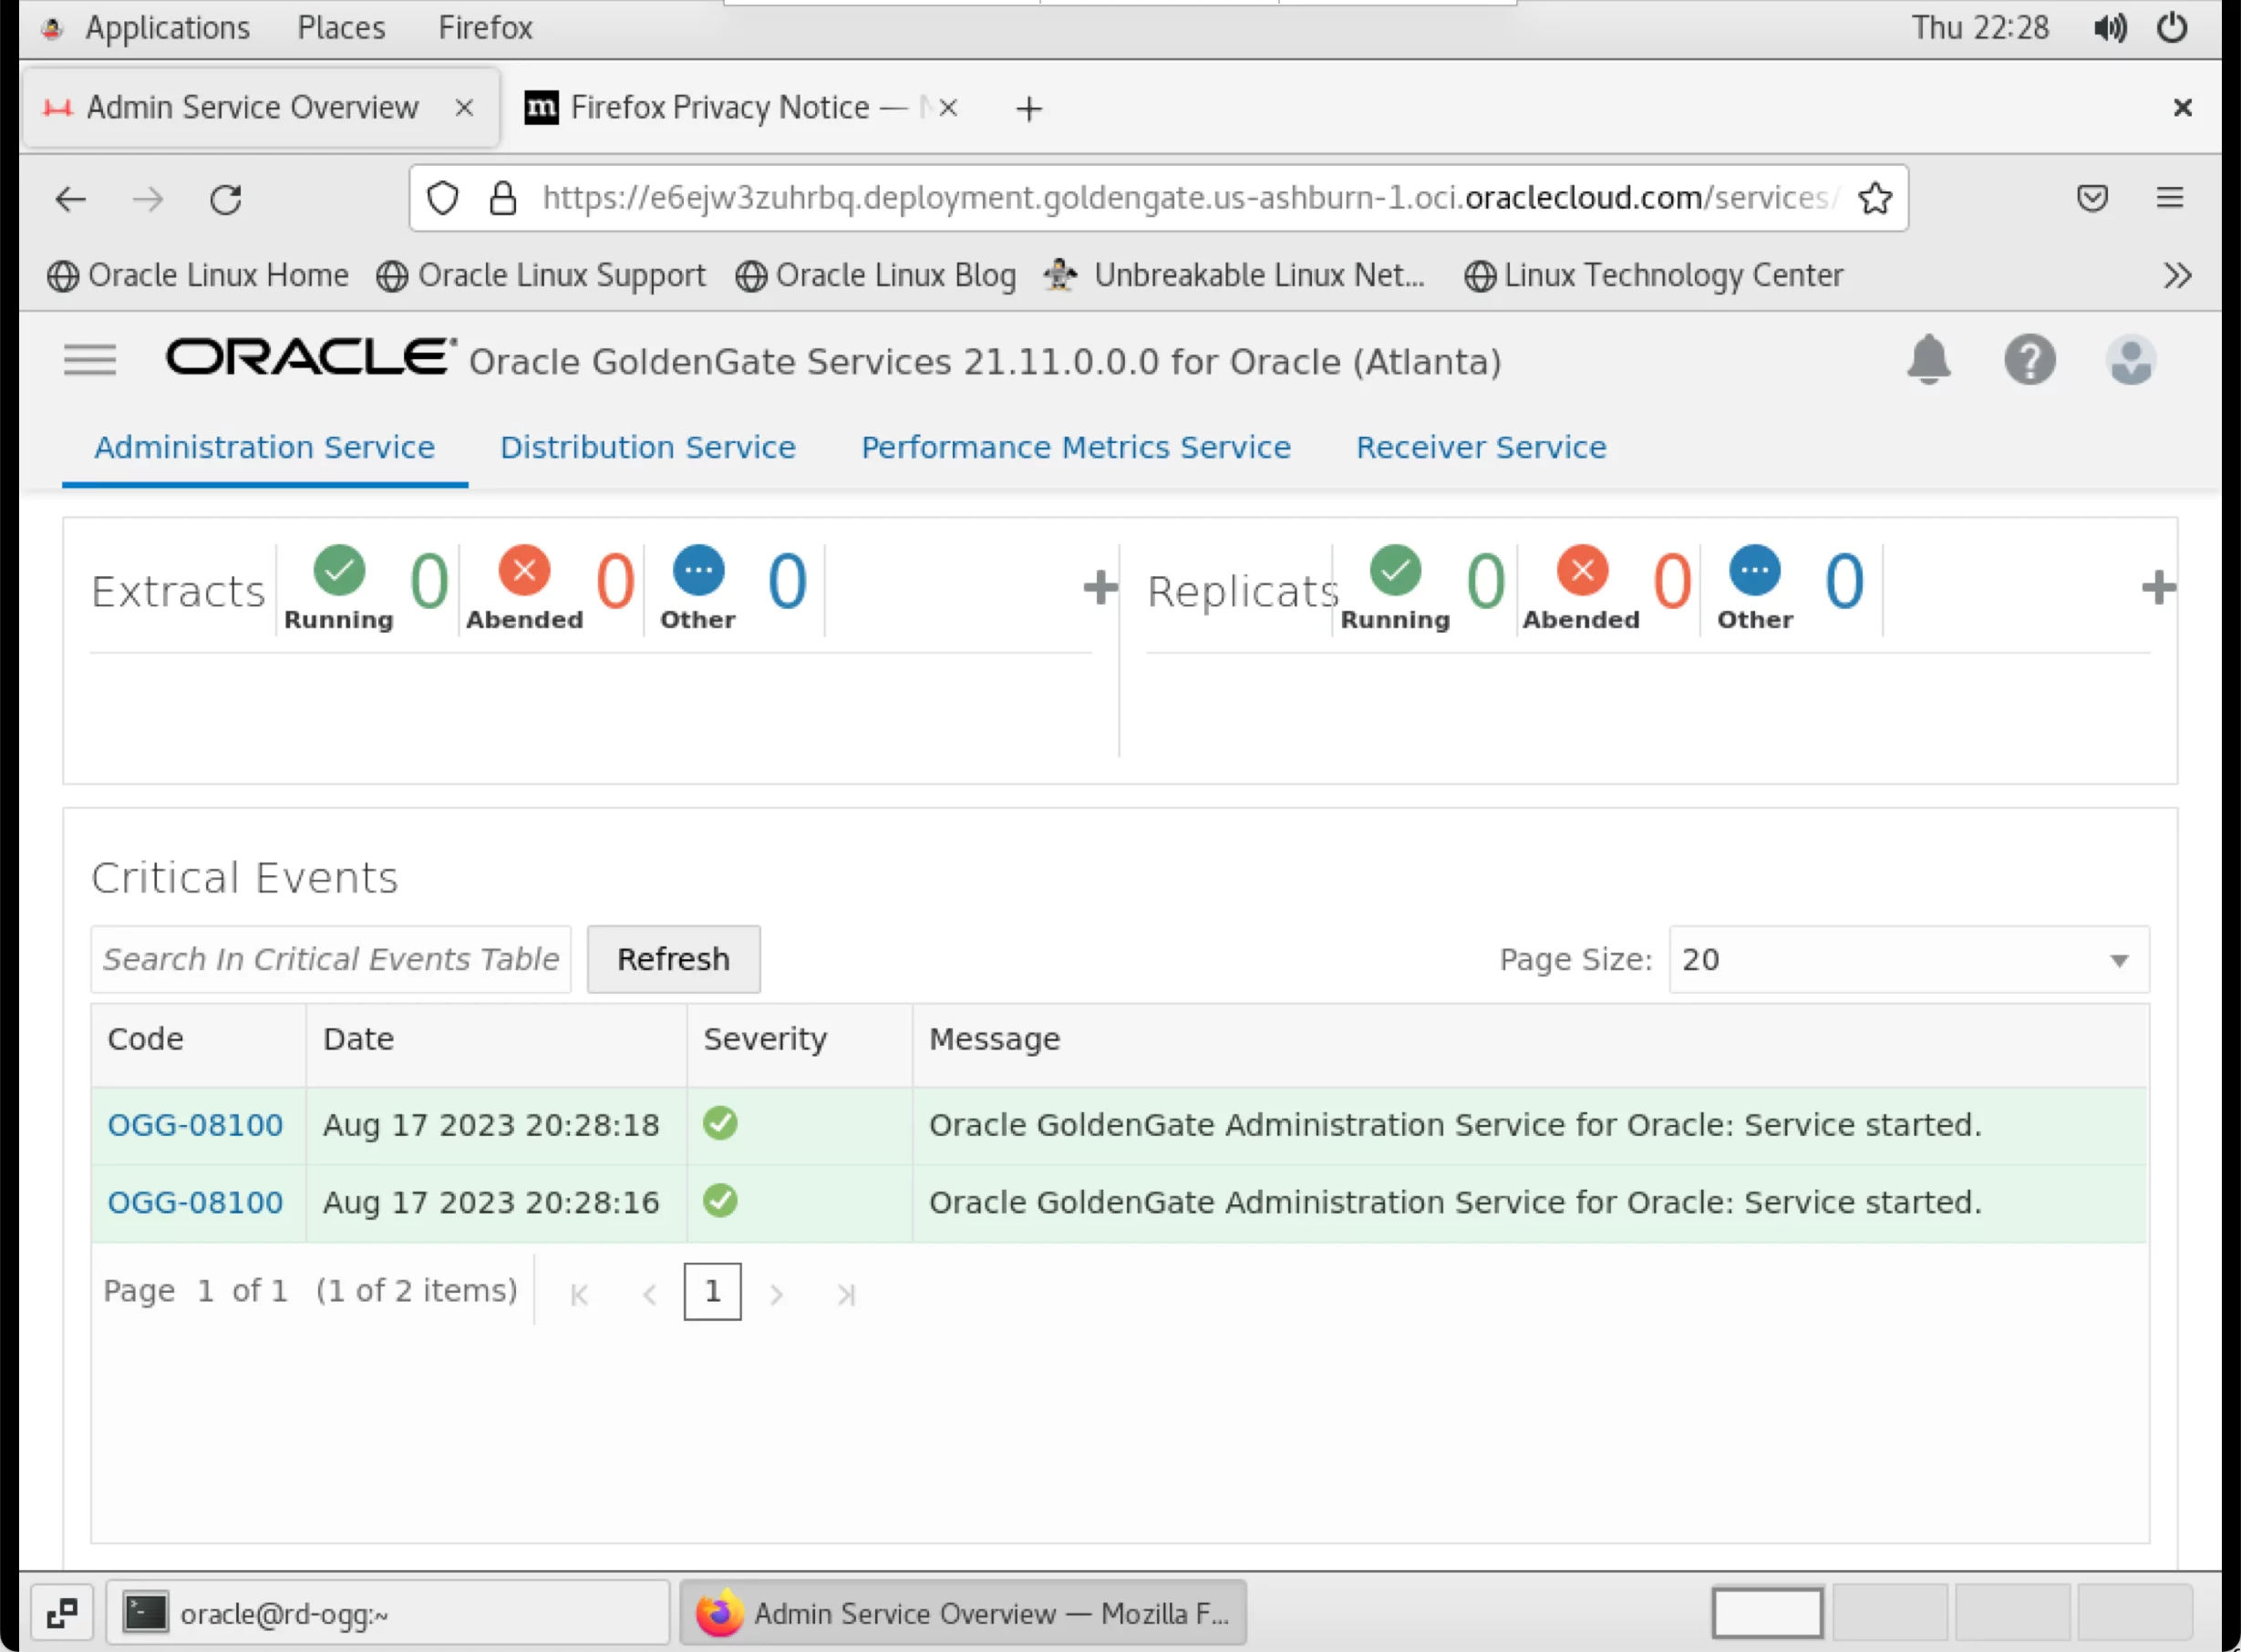Open a new browser tab

1029,108
